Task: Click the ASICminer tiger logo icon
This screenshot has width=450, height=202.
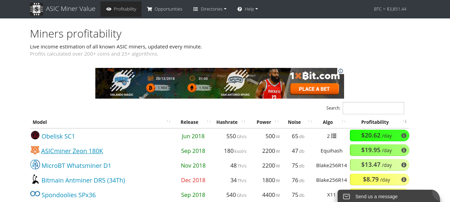Action: pos(35,150)
